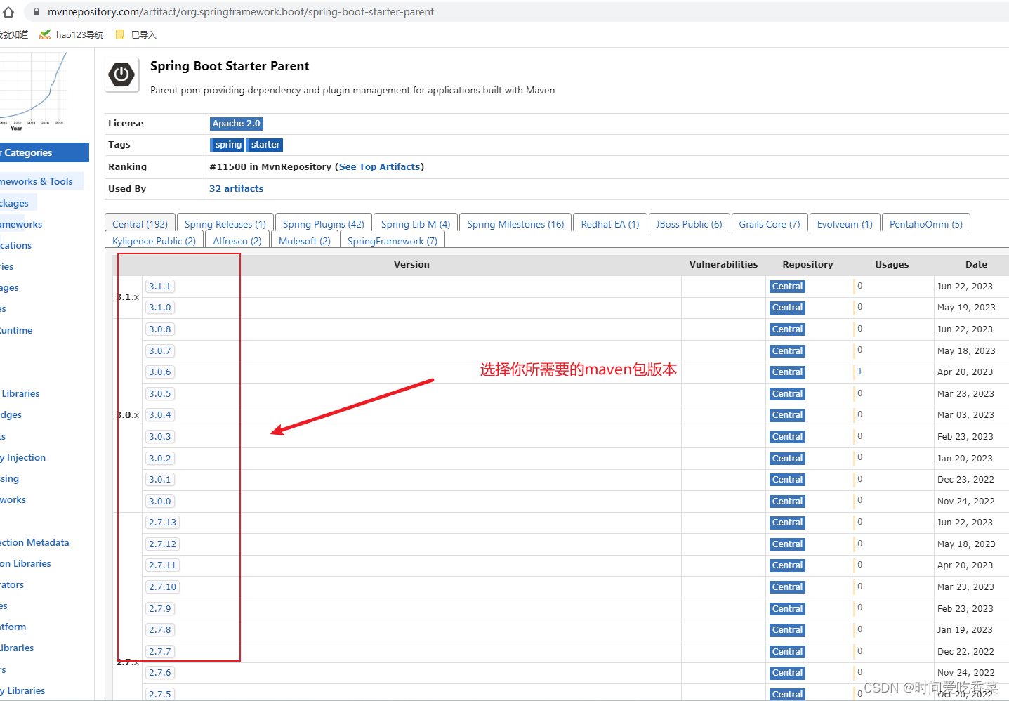Select version 3.1.1
Viewport: 1009px width, 701px height.
tap(160, 287)
